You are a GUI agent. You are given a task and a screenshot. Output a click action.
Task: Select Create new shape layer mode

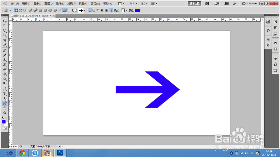[90, 10]
